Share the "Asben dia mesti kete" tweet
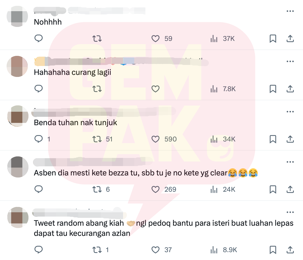 (290, 190)
